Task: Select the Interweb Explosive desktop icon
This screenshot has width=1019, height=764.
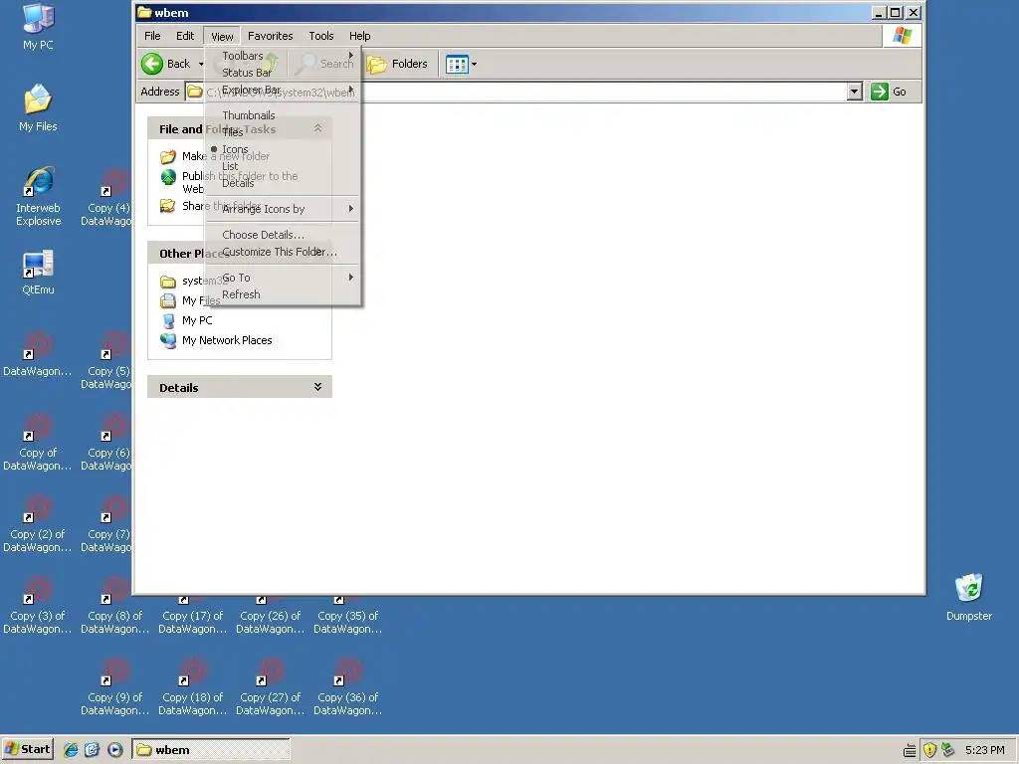Action: pos(39,181)
